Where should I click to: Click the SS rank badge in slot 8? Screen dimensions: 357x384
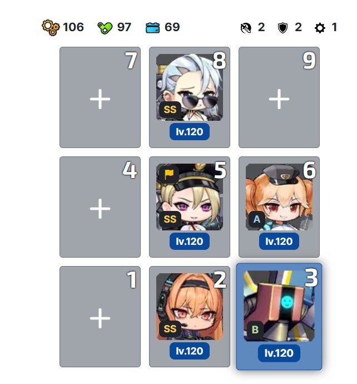(170, 110)
